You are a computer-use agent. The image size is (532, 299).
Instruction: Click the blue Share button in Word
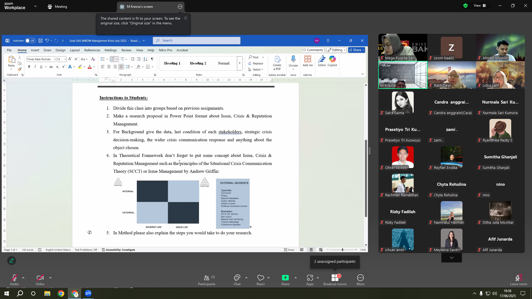(x=357, y=50)
